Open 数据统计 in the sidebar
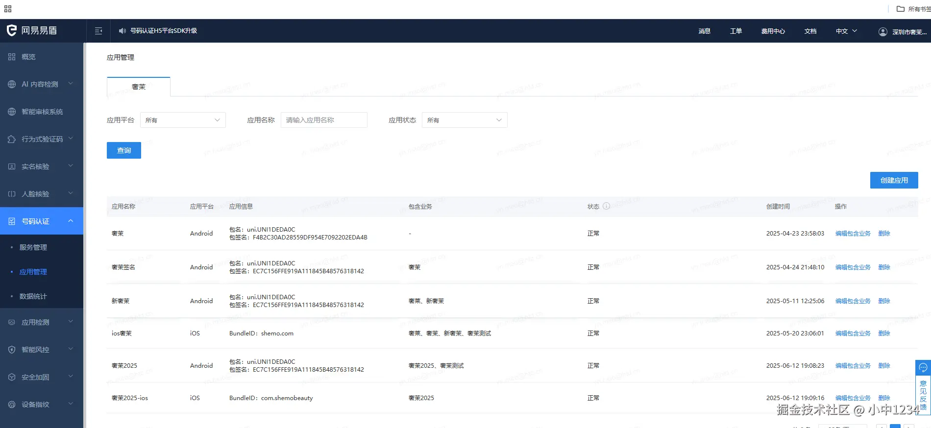The height and width of the screenshot is (428, 931). [x=33, y=296]
